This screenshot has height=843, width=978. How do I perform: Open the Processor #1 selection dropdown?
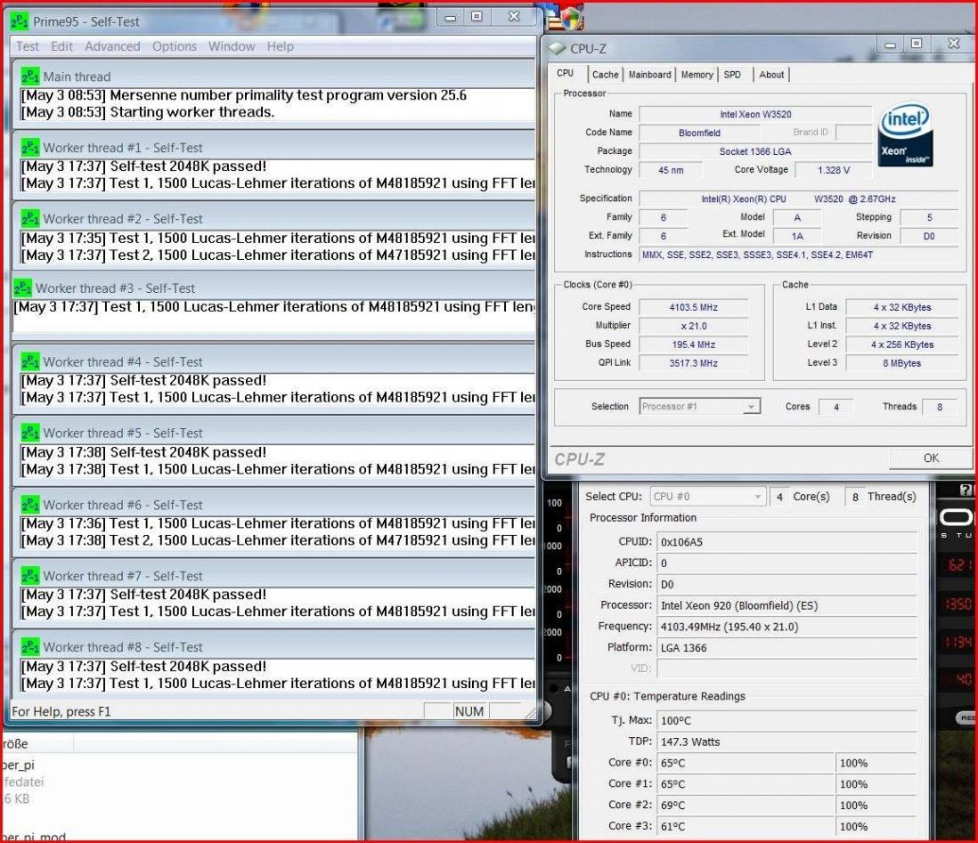coord(699,406)
